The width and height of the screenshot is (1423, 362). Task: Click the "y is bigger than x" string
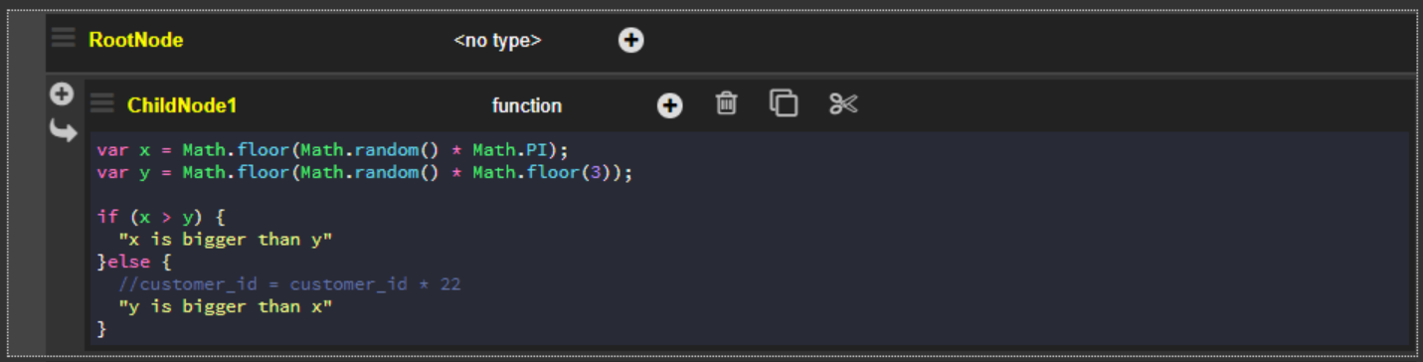tap(225, 306)
